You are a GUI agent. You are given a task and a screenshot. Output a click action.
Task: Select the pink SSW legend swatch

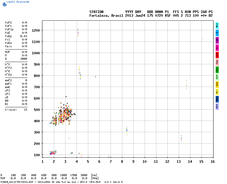[x=217, y=62]
